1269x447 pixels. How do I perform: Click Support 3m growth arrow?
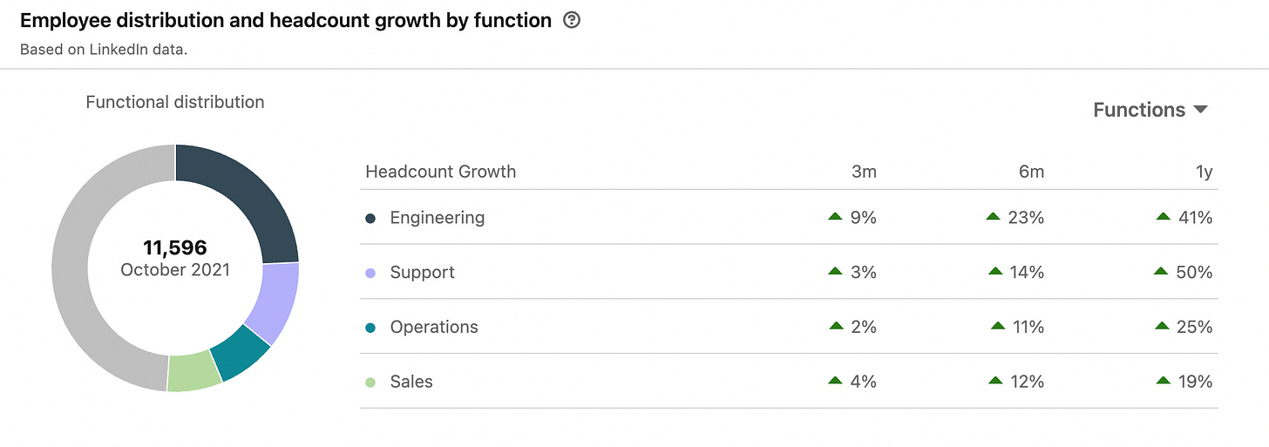click(x=835, y=272)
